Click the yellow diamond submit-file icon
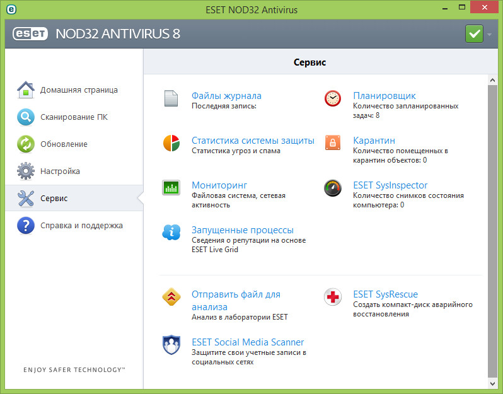 (x=171, y=296)
